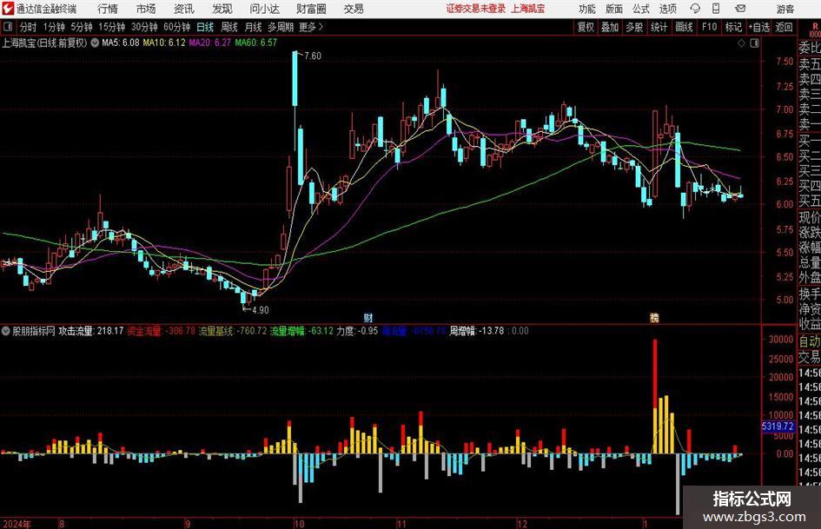Open the mobile phone icon

coord(716,9)
